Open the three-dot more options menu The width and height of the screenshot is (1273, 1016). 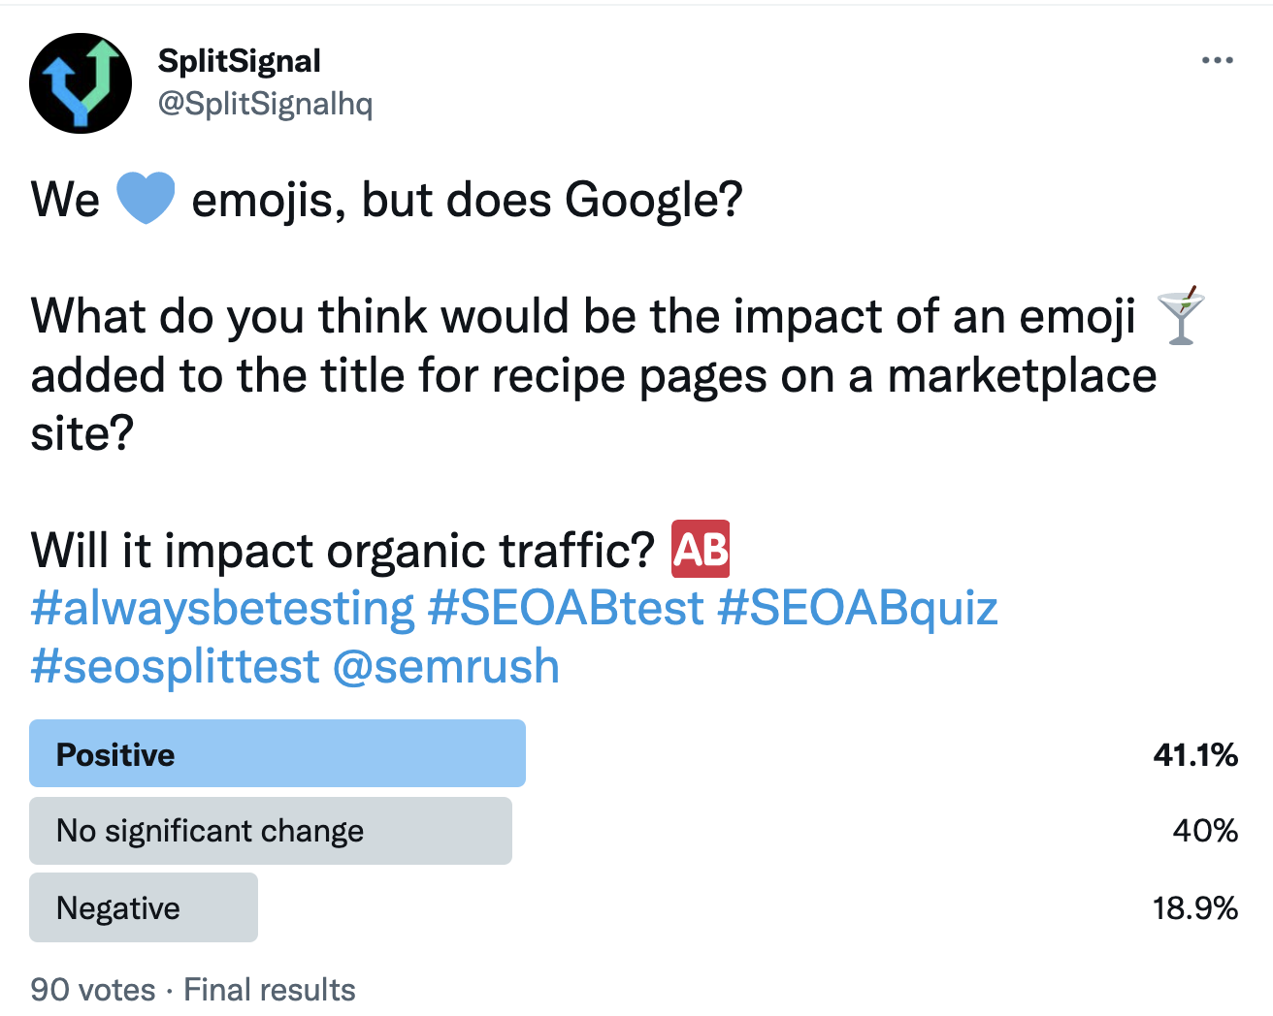1217,60
